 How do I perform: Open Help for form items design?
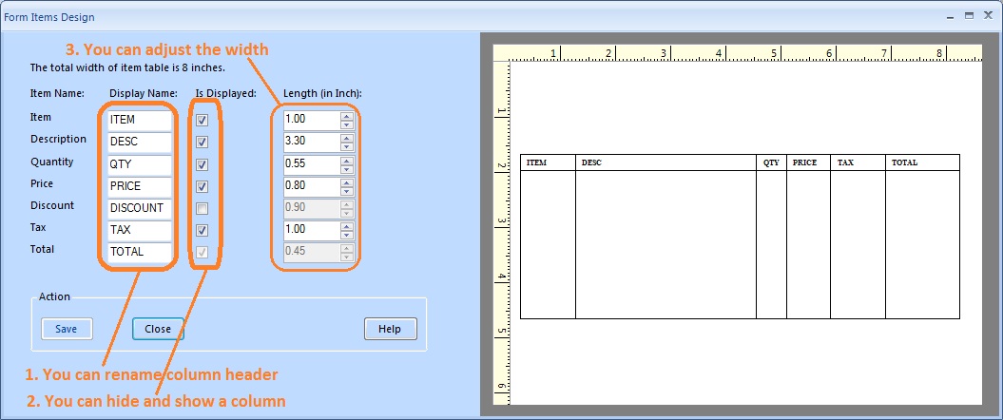(x=390, y=329)
